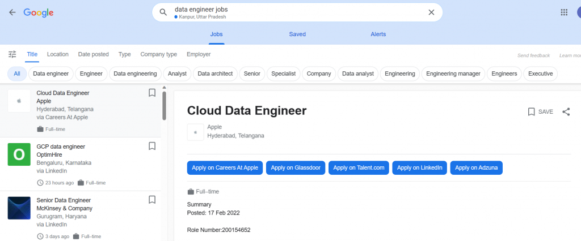Click the Apple logo in the job list

(x=19, y=101)
